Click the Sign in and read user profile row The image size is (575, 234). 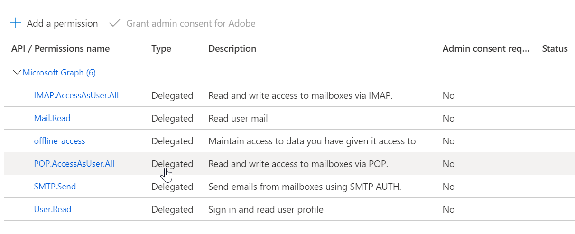[266, 209]
